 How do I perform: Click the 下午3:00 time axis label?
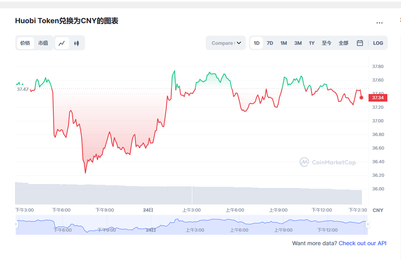coord(24,210)
